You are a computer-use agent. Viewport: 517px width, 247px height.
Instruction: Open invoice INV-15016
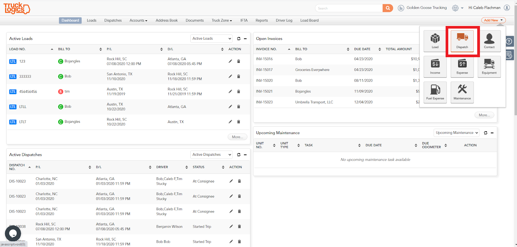point(264,59)
